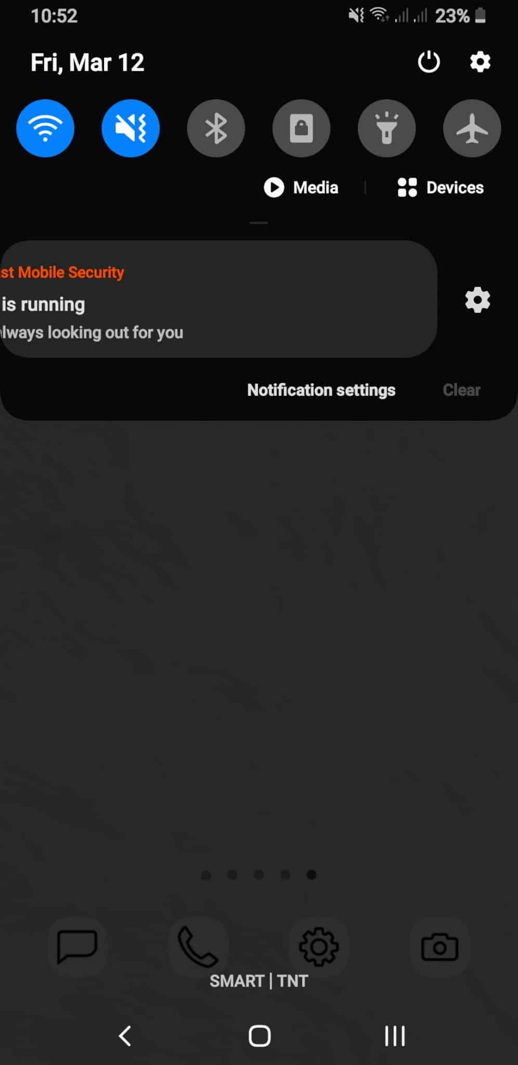518x1065 pixels.
Task: Open the Phone dialer app
Action: point(198,947)
